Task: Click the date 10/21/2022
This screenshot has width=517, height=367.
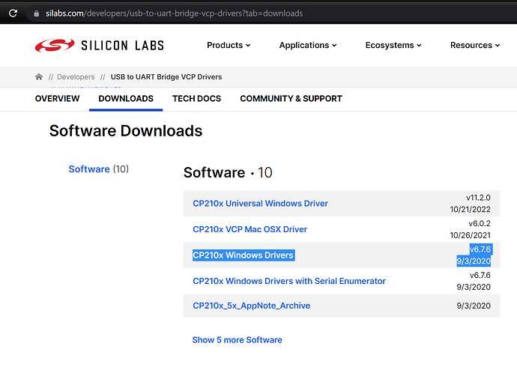Action: pos(471,210)
